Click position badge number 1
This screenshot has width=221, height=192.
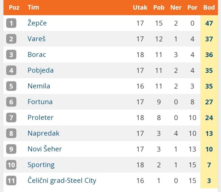point(11,23)
